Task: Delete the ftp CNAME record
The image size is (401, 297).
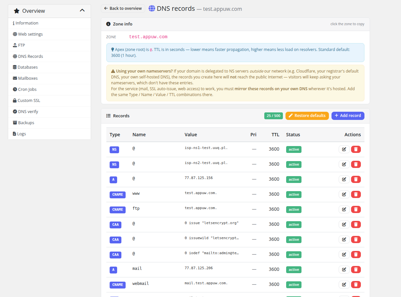Action: tap(356, 209)
